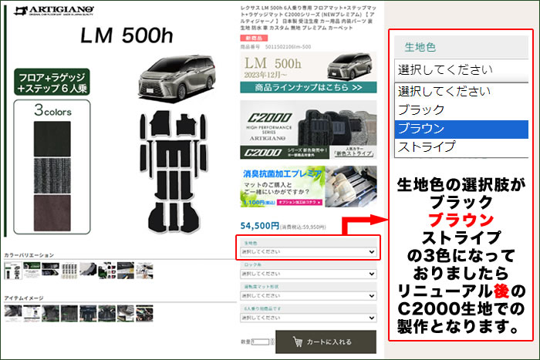Click the black floor mat set product image
The height and width of the screenshot is (360, 540).
click(x=174, y=171)
